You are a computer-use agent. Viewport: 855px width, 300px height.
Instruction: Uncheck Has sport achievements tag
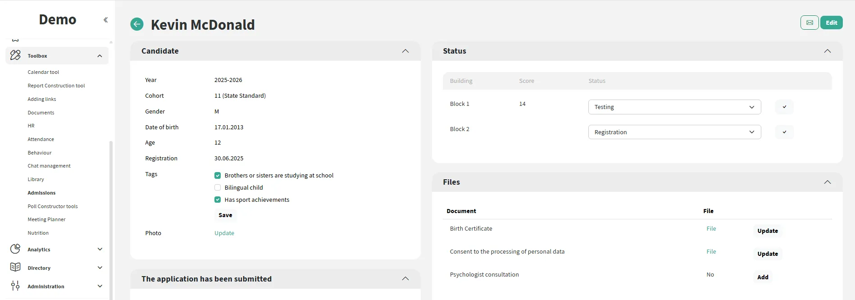pos(218,200)
